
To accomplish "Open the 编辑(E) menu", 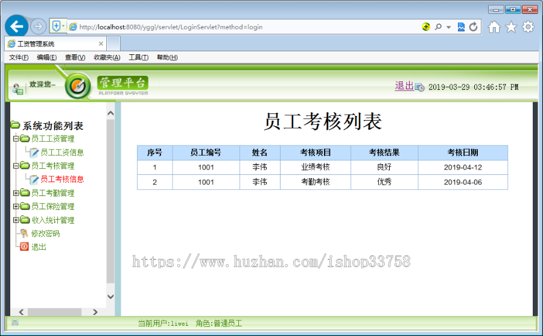I will (46, 57).
